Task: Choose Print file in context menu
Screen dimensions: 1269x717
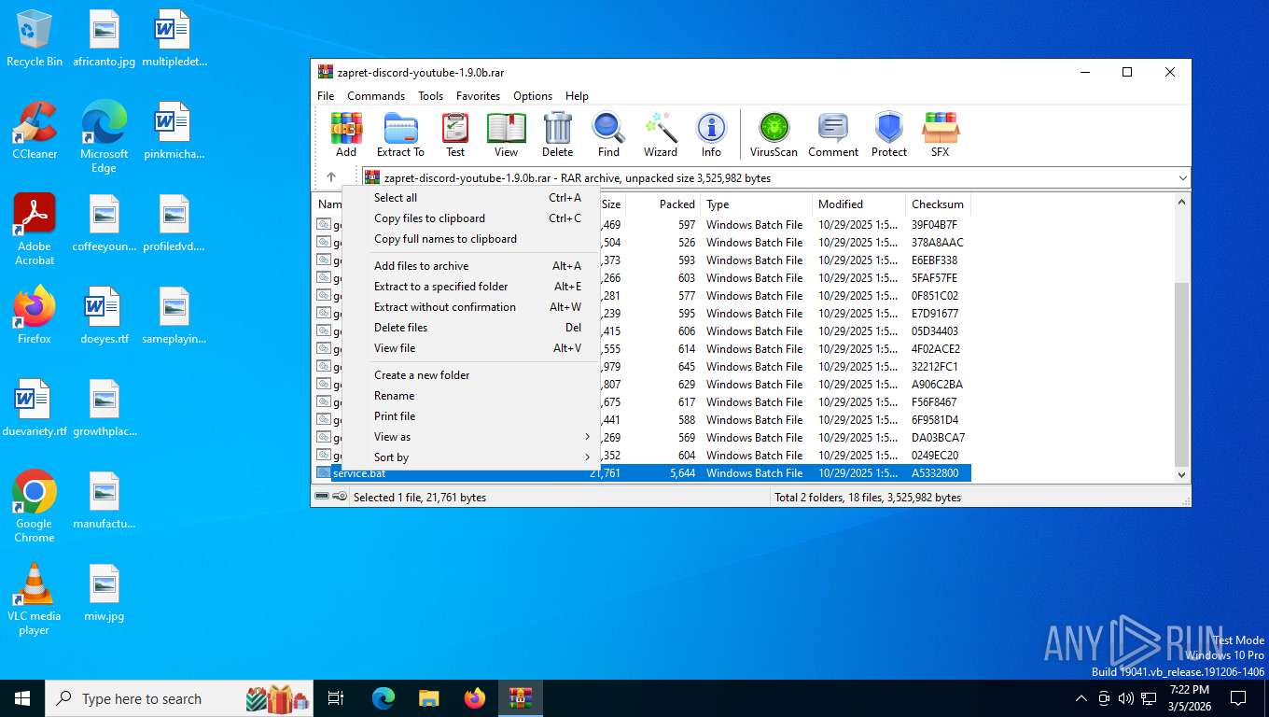Action: pyautogui.click(x=471, y=416)
